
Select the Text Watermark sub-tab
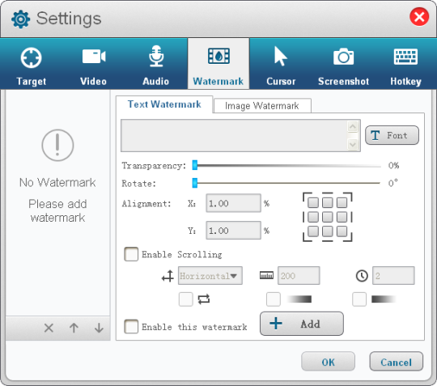pyautogui.click(x=164, y=104)
